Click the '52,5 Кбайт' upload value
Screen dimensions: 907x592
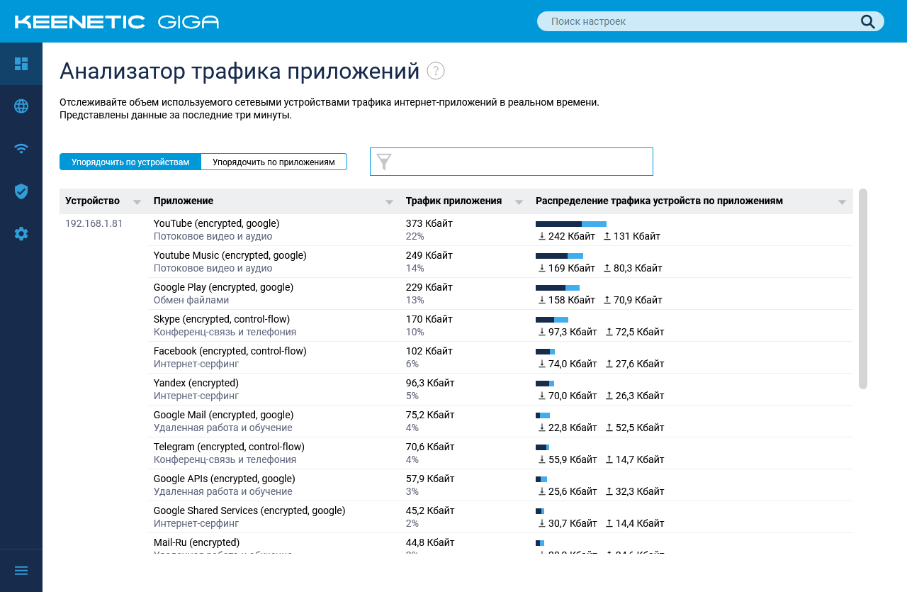pos(640,428)
